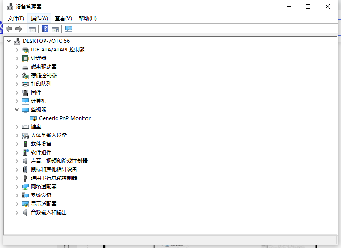Click the show/hide console tree toolbar icon
Screen dimensions: 341x248
point(32,29)
